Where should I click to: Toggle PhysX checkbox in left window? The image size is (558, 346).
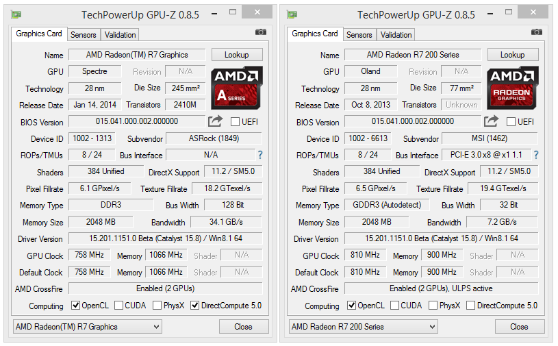click(x=157, y=306)
